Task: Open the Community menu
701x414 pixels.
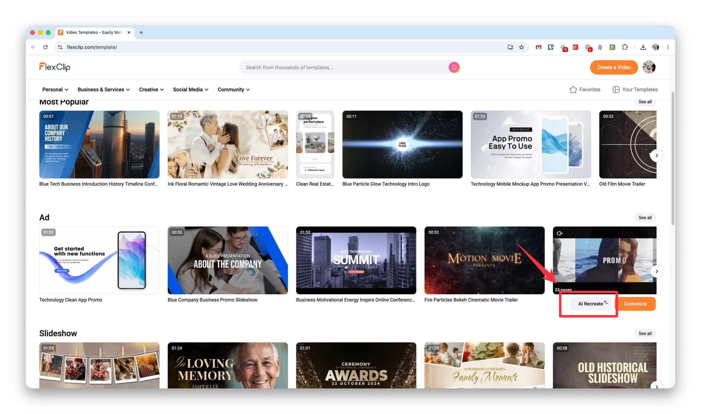Action: (x=233, y=89)
